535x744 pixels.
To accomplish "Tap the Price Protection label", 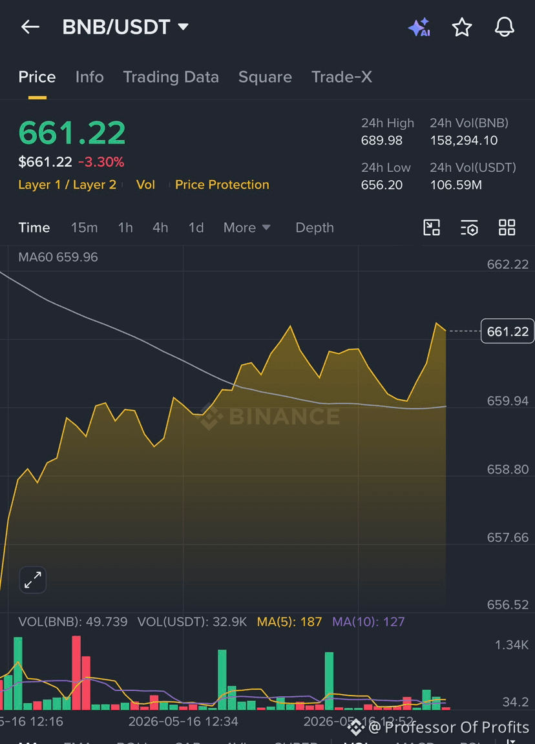I will [222, 185].
